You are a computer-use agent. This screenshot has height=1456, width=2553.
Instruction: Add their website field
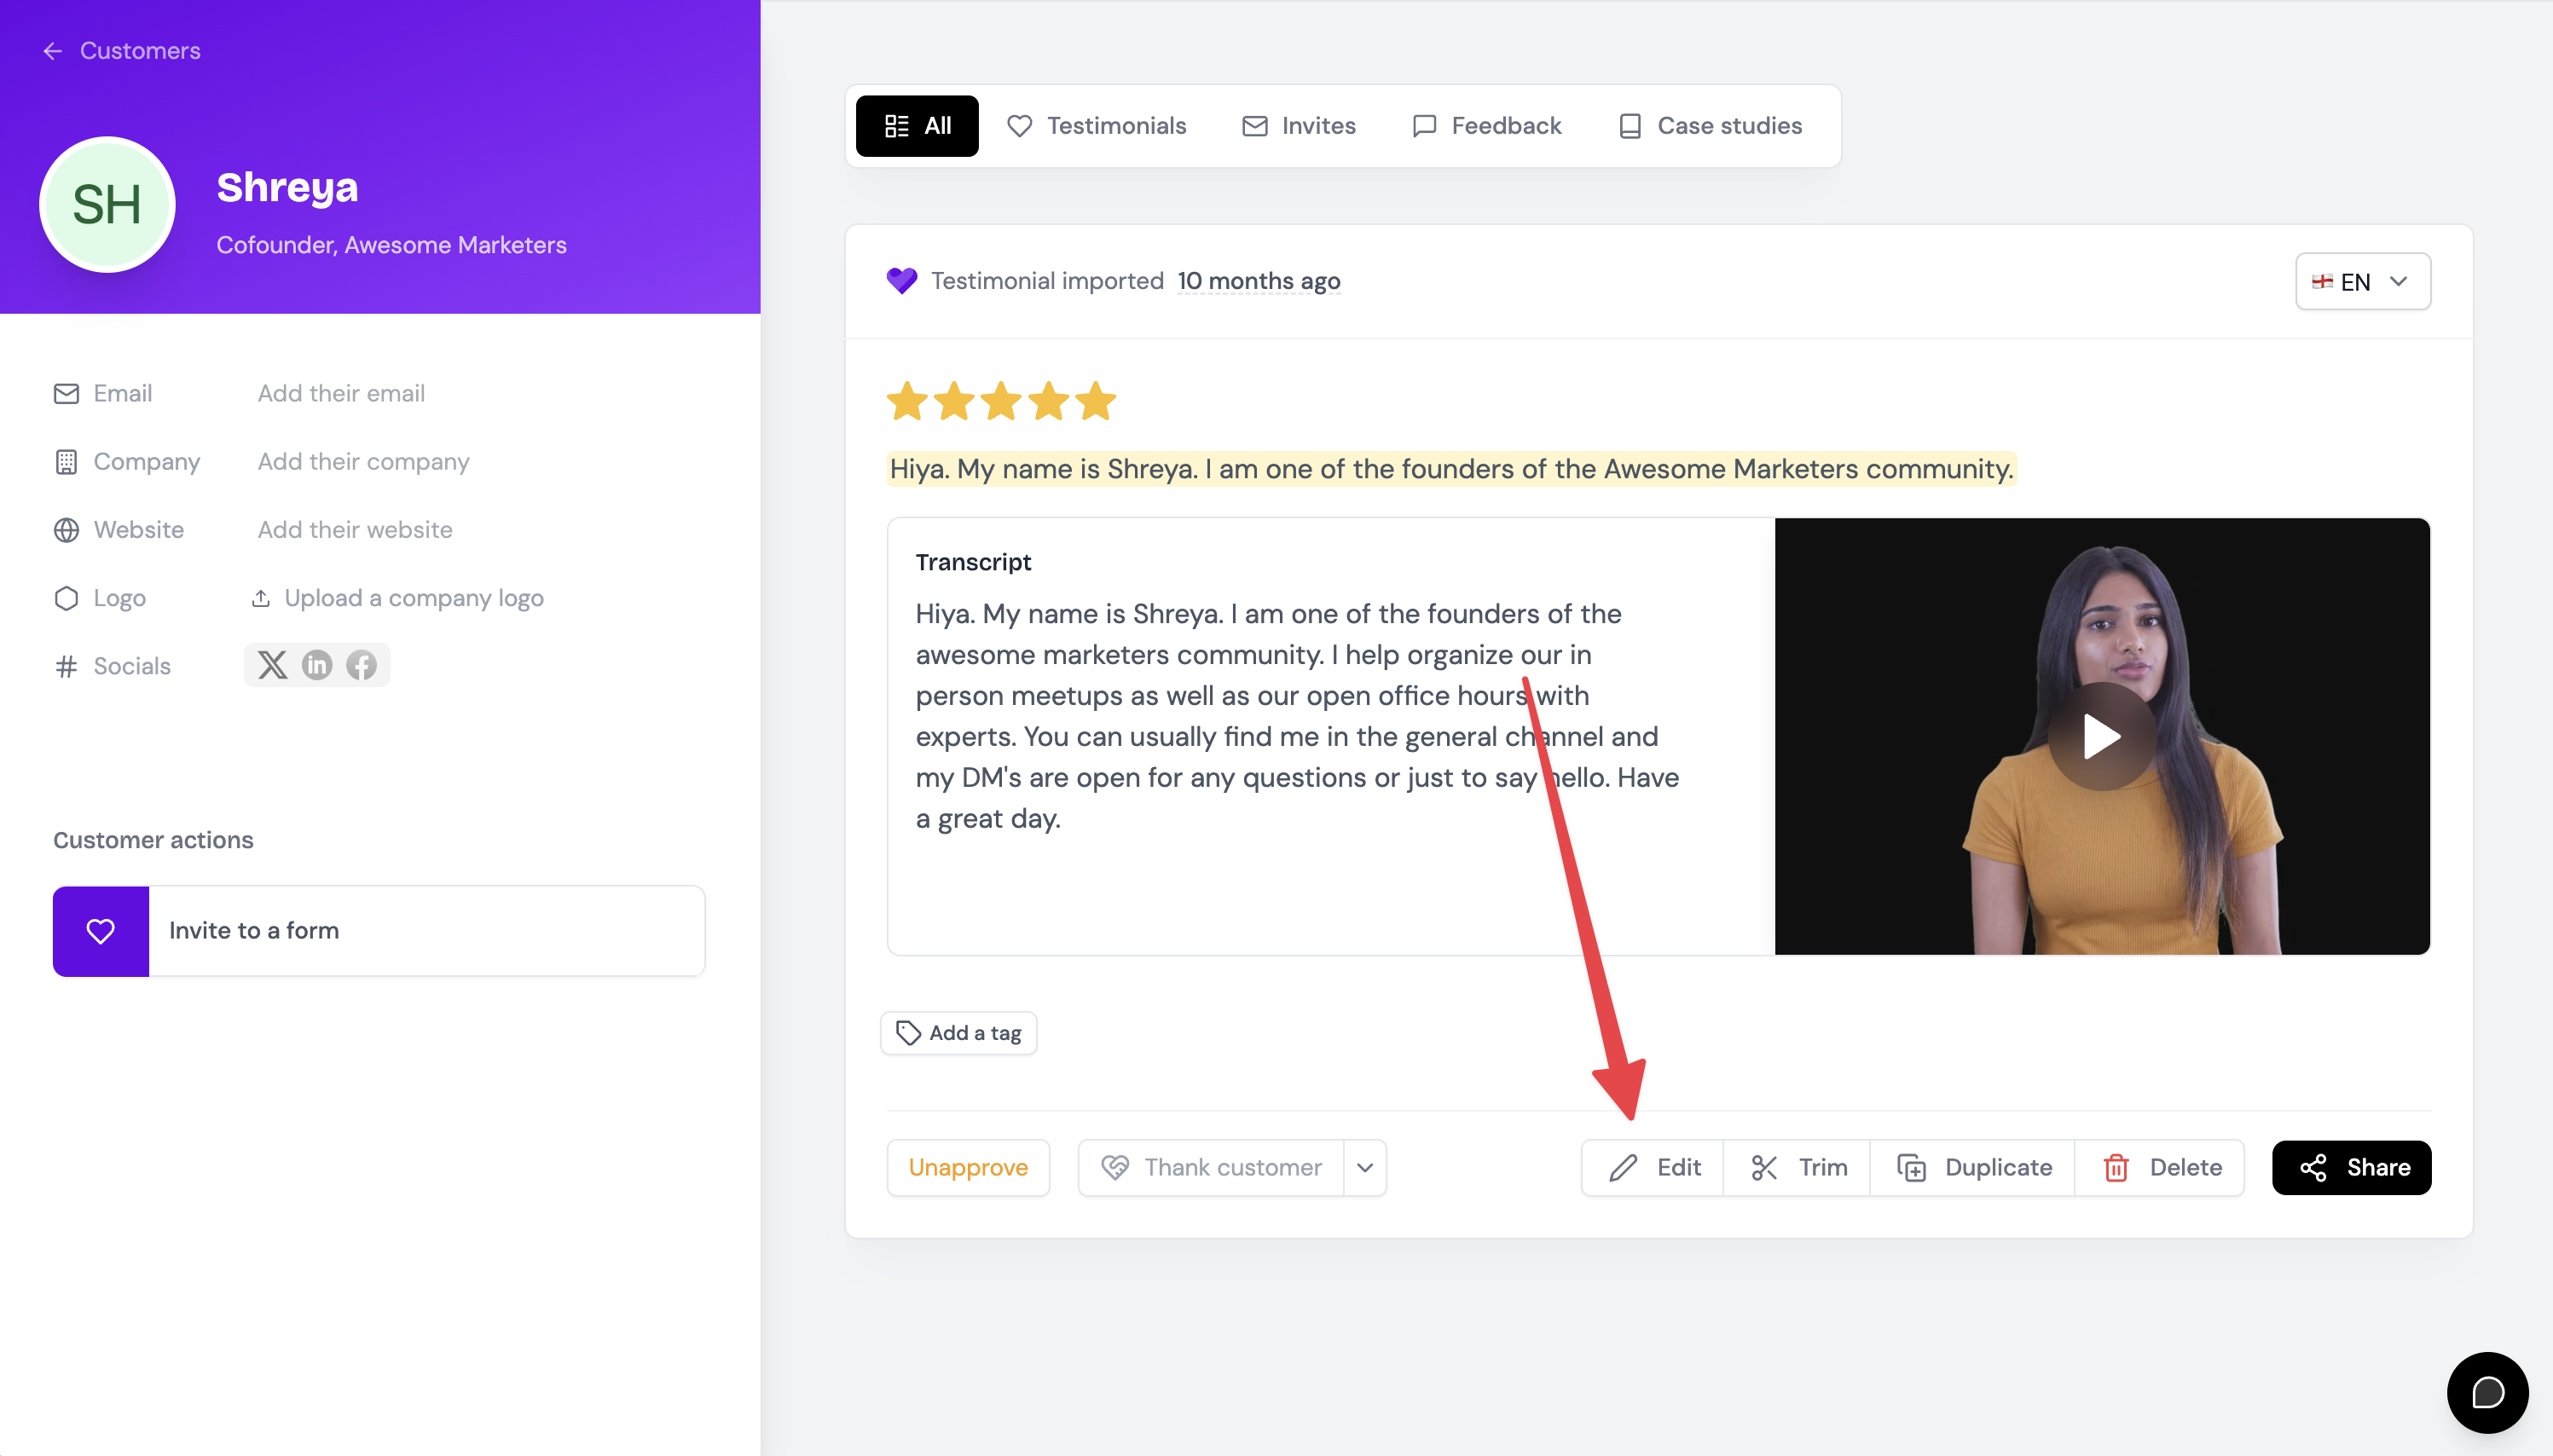pyautogui.click(x=355, y=530)
